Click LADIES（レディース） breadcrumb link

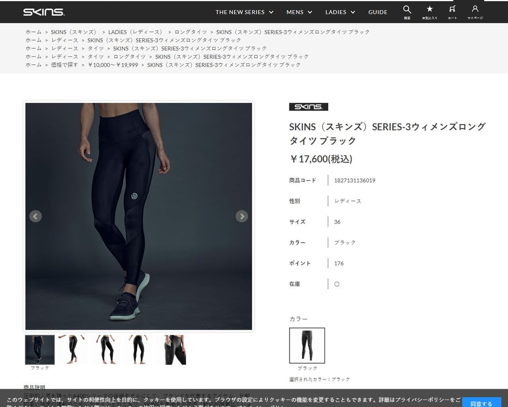(x=135, y=32)
